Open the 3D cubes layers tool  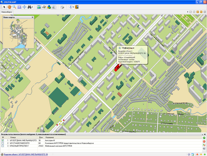point(49,7)
